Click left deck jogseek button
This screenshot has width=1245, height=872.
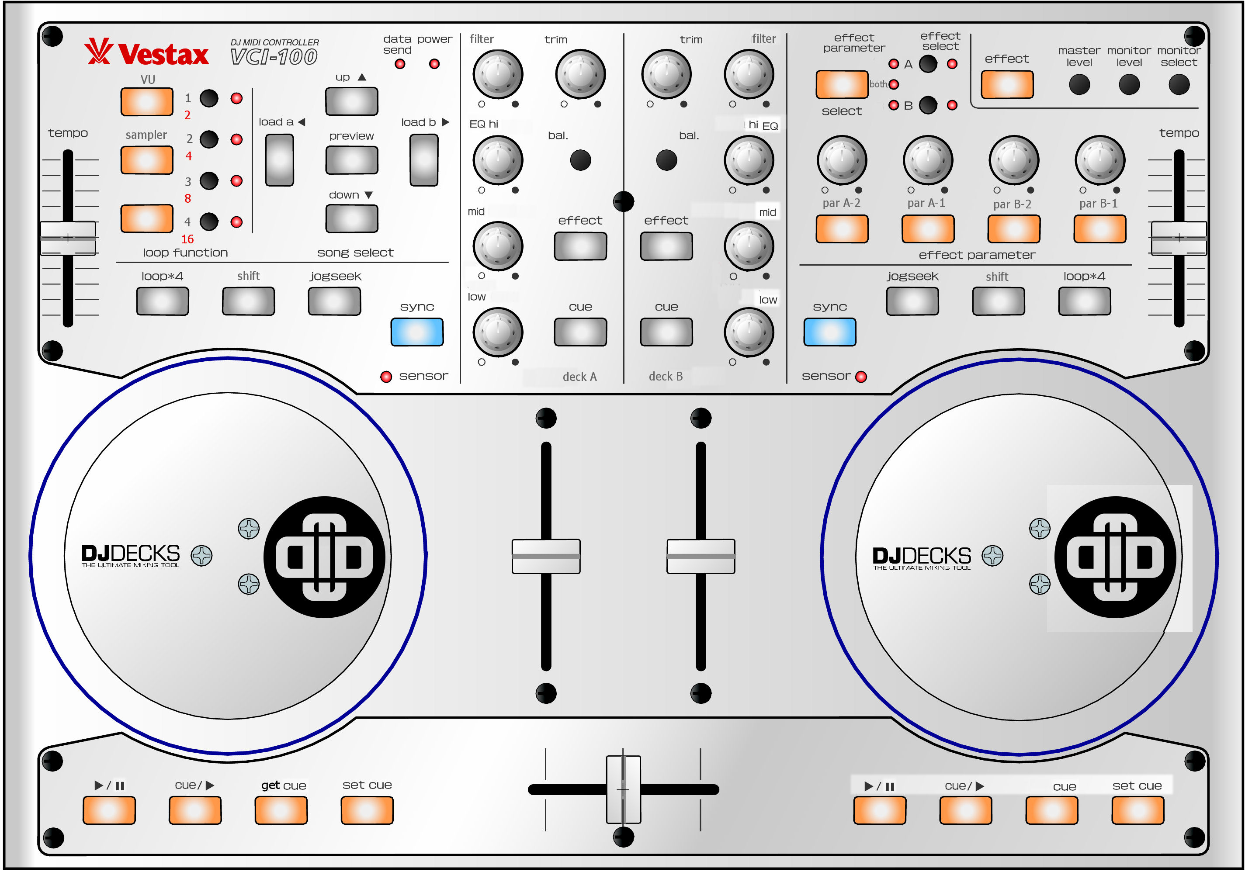334,301
